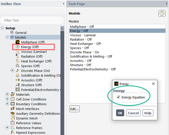Select Discrete Phase - On list entry
This screenshot has height=135, width=169.
[117, 52]
